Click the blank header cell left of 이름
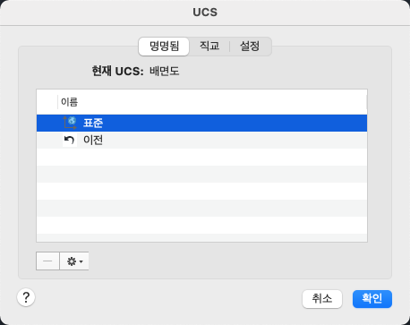Image resolution: width=410 pixels, height=325 pixels. pyautogui.click(x=47, y=102)
